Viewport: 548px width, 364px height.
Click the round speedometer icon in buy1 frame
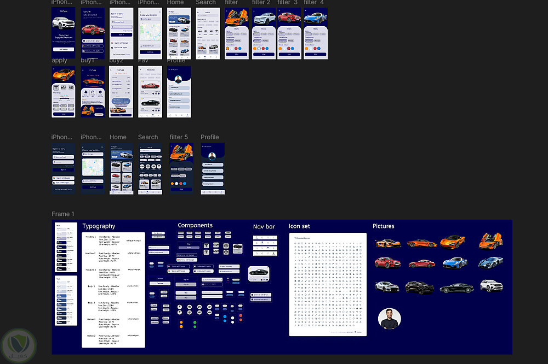[93, 92]
